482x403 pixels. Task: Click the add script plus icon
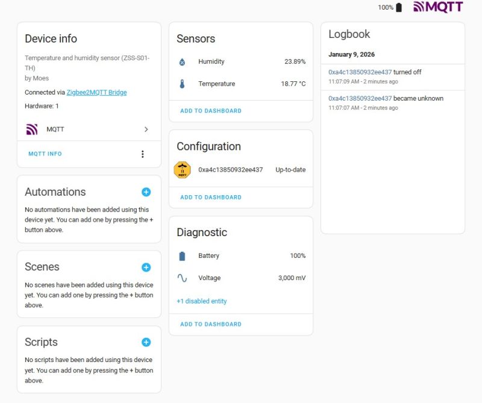pos(146,342)
